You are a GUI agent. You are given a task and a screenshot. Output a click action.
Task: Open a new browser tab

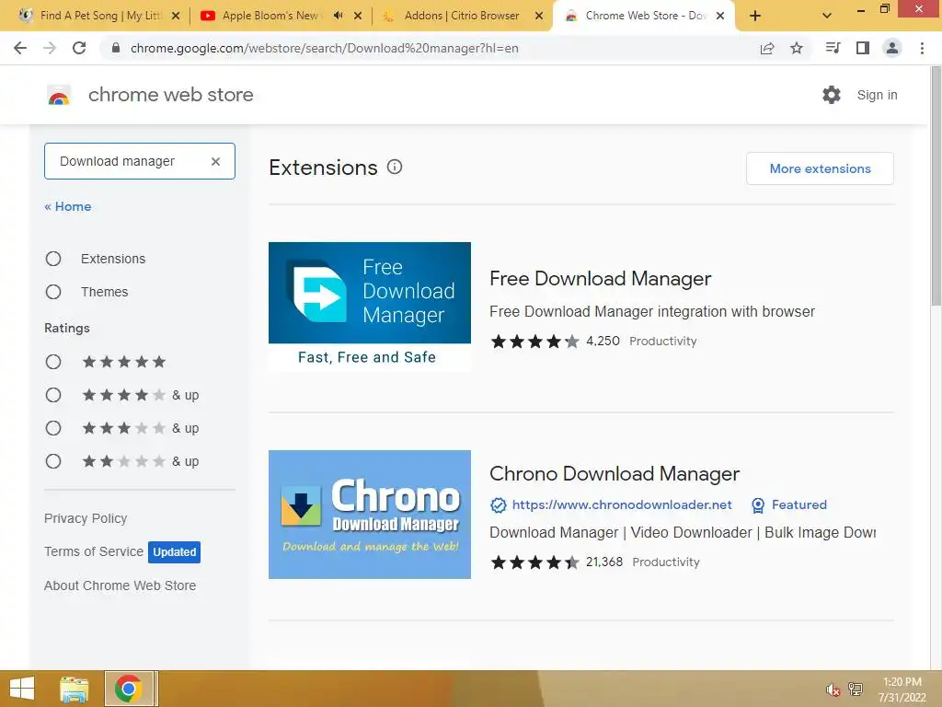(755, 16)
